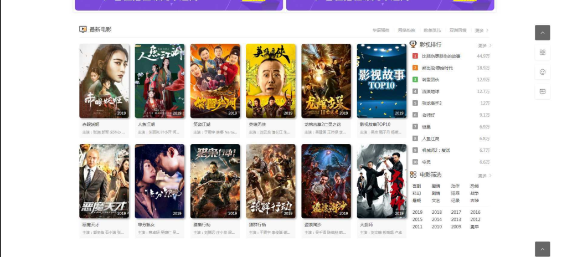Open the 猎枭行动 movie poster

215,181
